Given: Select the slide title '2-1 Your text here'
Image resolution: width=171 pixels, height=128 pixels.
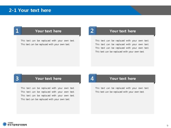Looking at the screenshot, I should pos(30,10).
